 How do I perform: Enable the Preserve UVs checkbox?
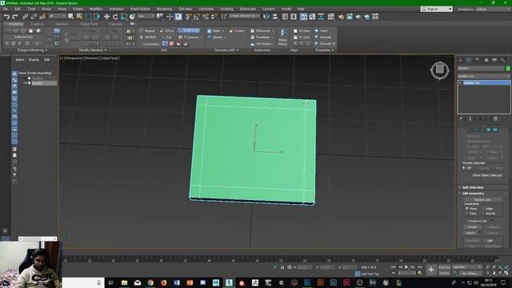[467, 221]
